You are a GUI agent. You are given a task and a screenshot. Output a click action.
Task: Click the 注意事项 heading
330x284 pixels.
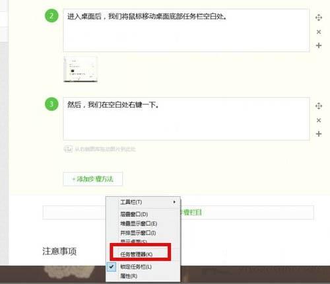point(59,251)
